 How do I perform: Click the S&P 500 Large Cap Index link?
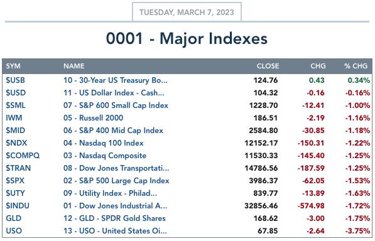tap(116, 181)
